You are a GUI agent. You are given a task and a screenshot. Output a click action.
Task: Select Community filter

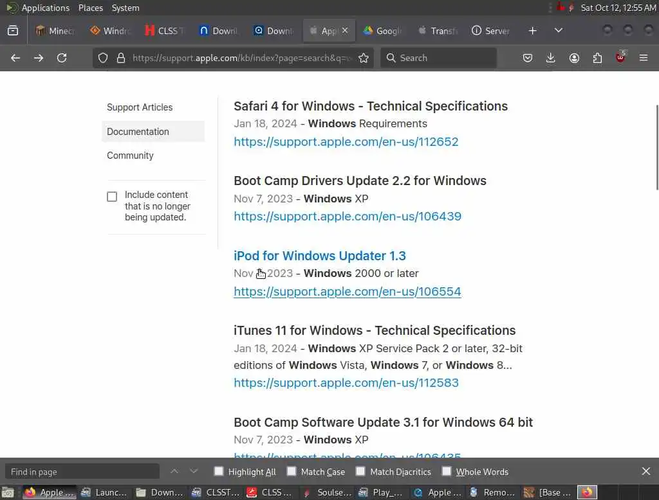click(130, 156)
